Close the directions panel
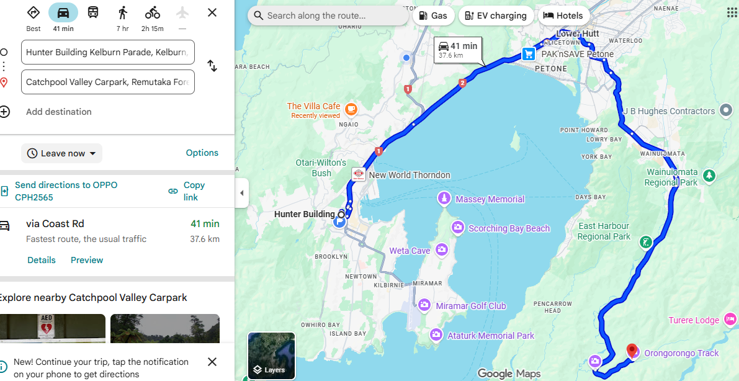739x381 pixels. pos(212,12)
